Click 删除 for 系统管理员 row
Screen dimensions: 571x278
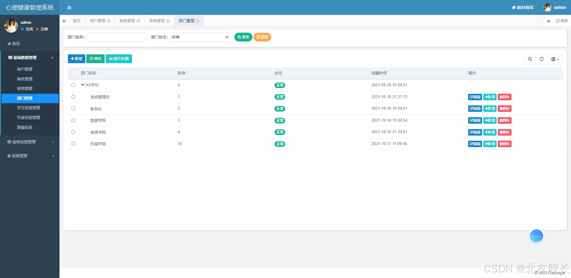click(505, 97)
